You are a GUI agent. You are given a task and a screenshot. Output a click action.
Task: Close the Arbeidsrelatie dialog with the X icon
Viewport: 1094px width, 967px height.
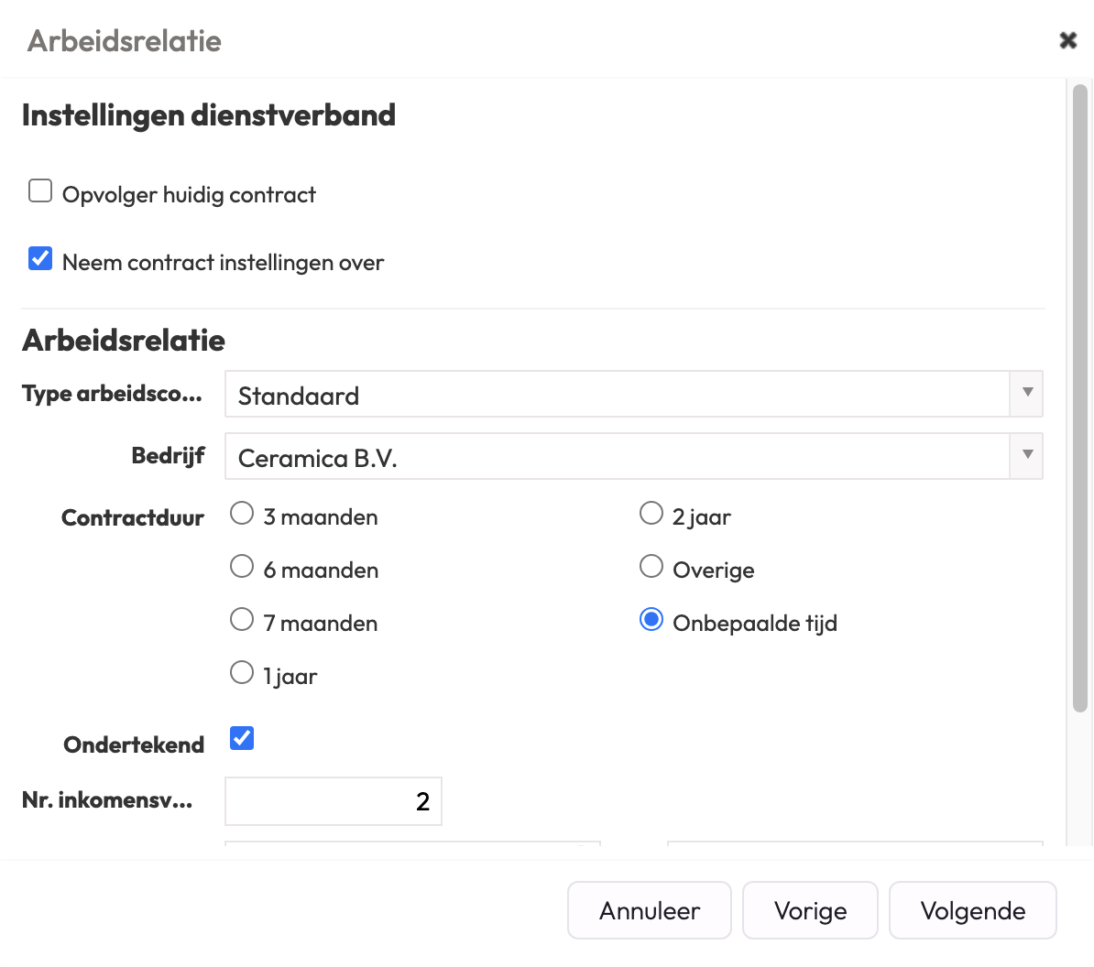tap(1067, 40)
